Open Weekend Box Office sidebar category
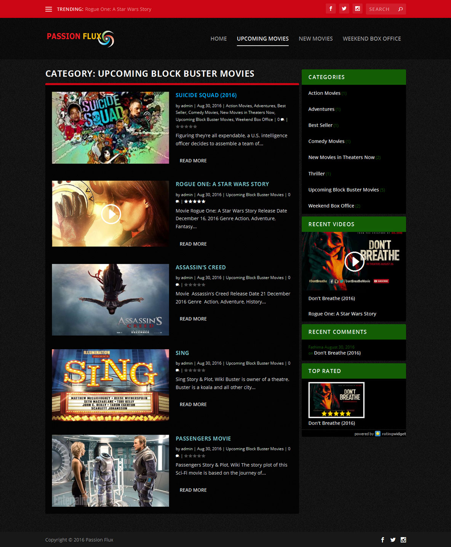This screenshot has width=451, height=547. (331, 206)
